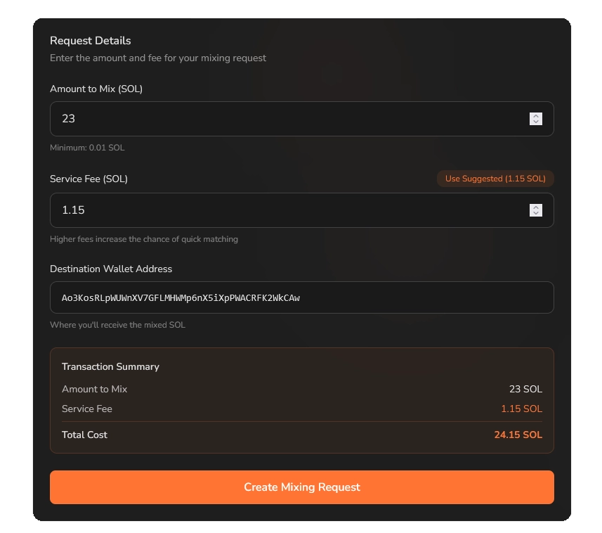Screen dimensions: 602x533
Task: Click the Destination Wallet Address label
Action: [x=111, y=269]
